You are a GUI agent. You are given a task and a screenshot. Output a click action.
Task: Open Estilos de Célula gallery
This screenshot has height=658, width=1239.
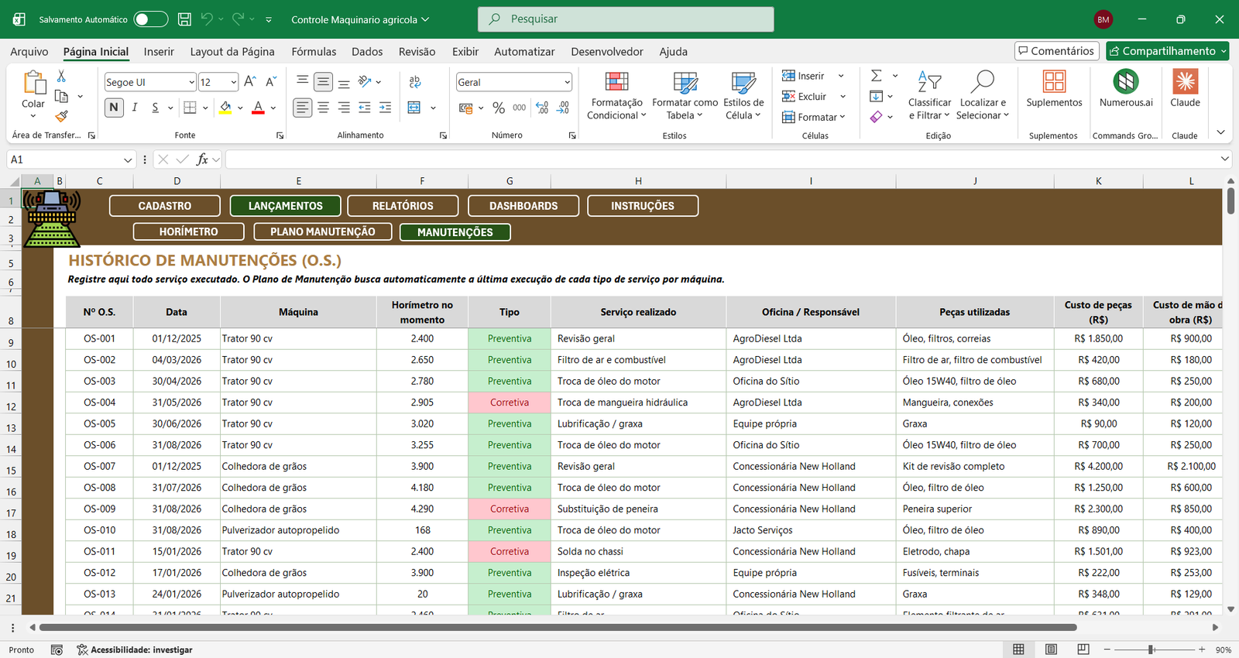point(743,96)
